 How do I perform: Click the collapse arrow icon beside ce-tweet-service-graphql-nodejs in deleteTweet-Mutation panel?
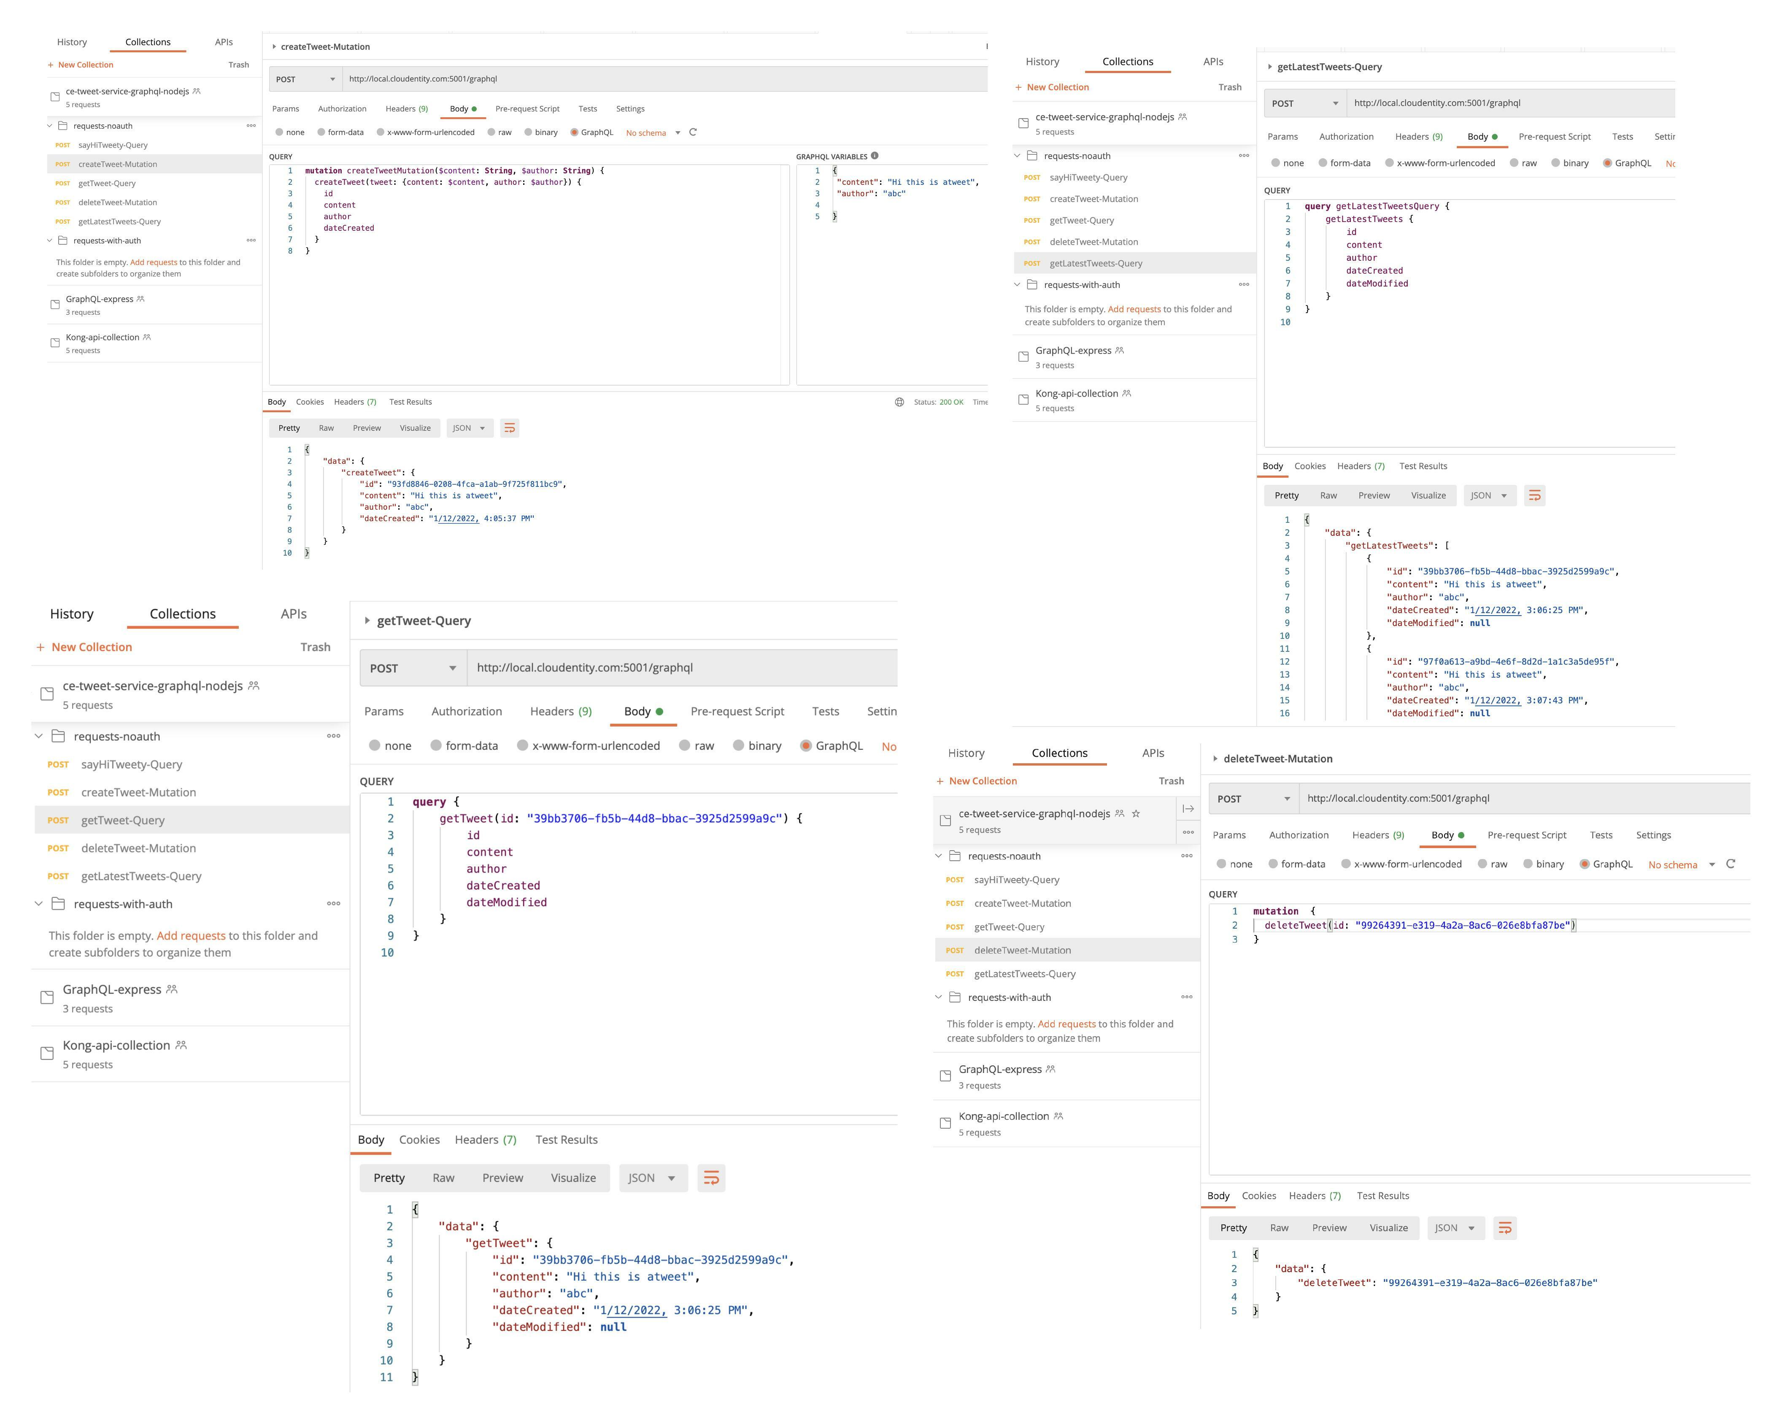click(1188, 808)
